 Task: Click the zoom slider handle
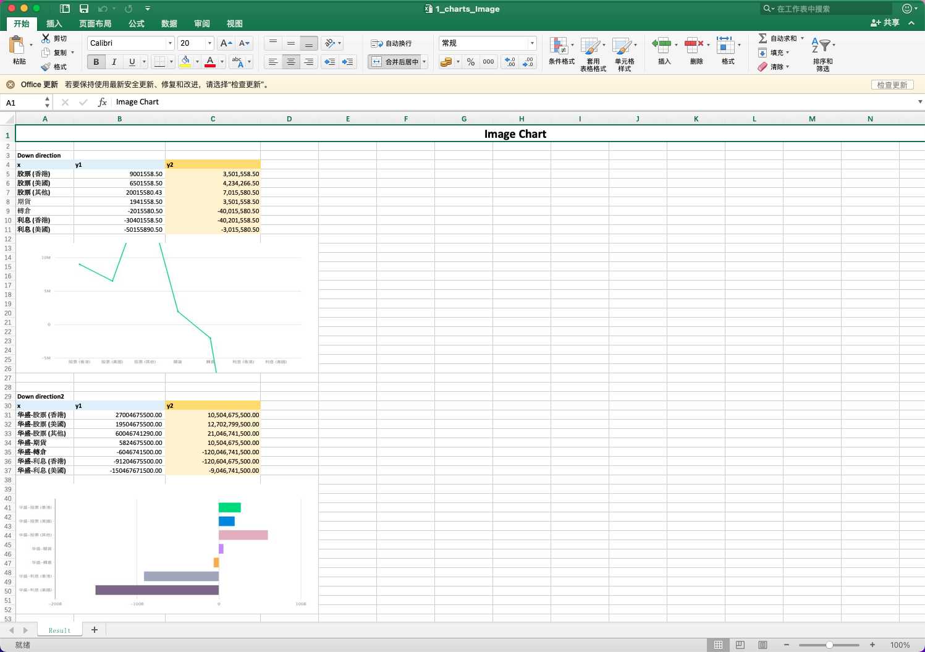(829, 645)
